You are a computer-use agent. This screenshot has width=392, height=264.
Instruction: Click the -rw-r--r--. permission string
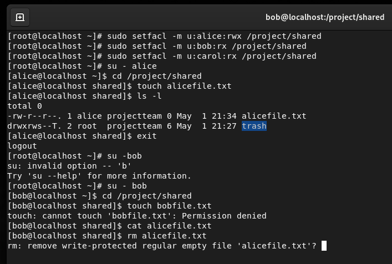(34, 116)
